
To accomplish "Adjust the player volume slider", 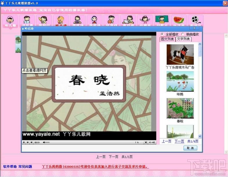I will pyautogui.click(x=153, y=142).
